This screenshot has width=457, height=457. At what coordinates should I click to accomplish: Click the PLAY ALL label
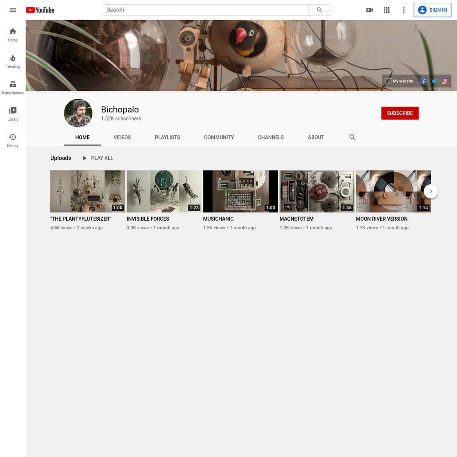[102, 158]
